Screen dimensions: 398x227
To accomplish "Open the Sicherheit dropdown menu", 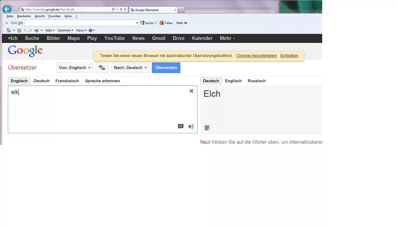I will pyautogui.click(x=65, y=30).
